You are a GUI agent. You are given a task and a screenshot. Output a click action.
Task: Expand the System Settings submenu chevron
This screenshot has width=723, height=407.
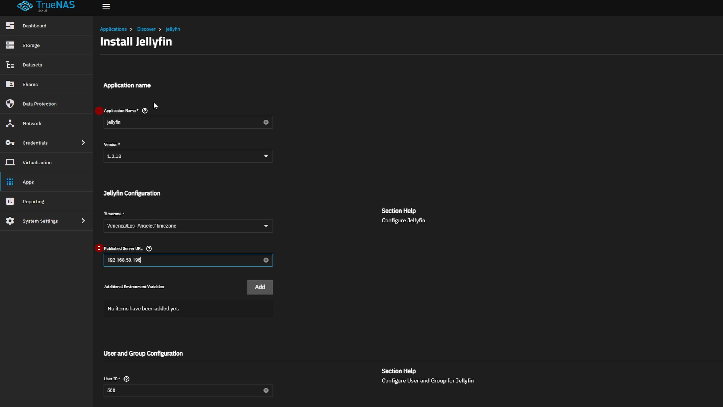[83, 221]
